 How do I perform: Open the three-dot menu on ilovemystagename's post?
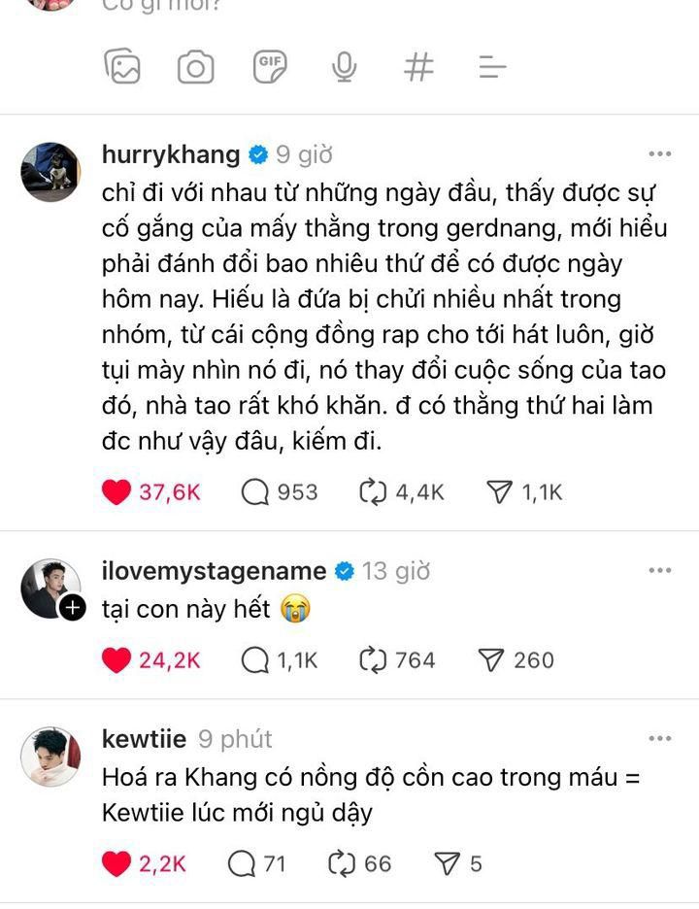[659, 570]
